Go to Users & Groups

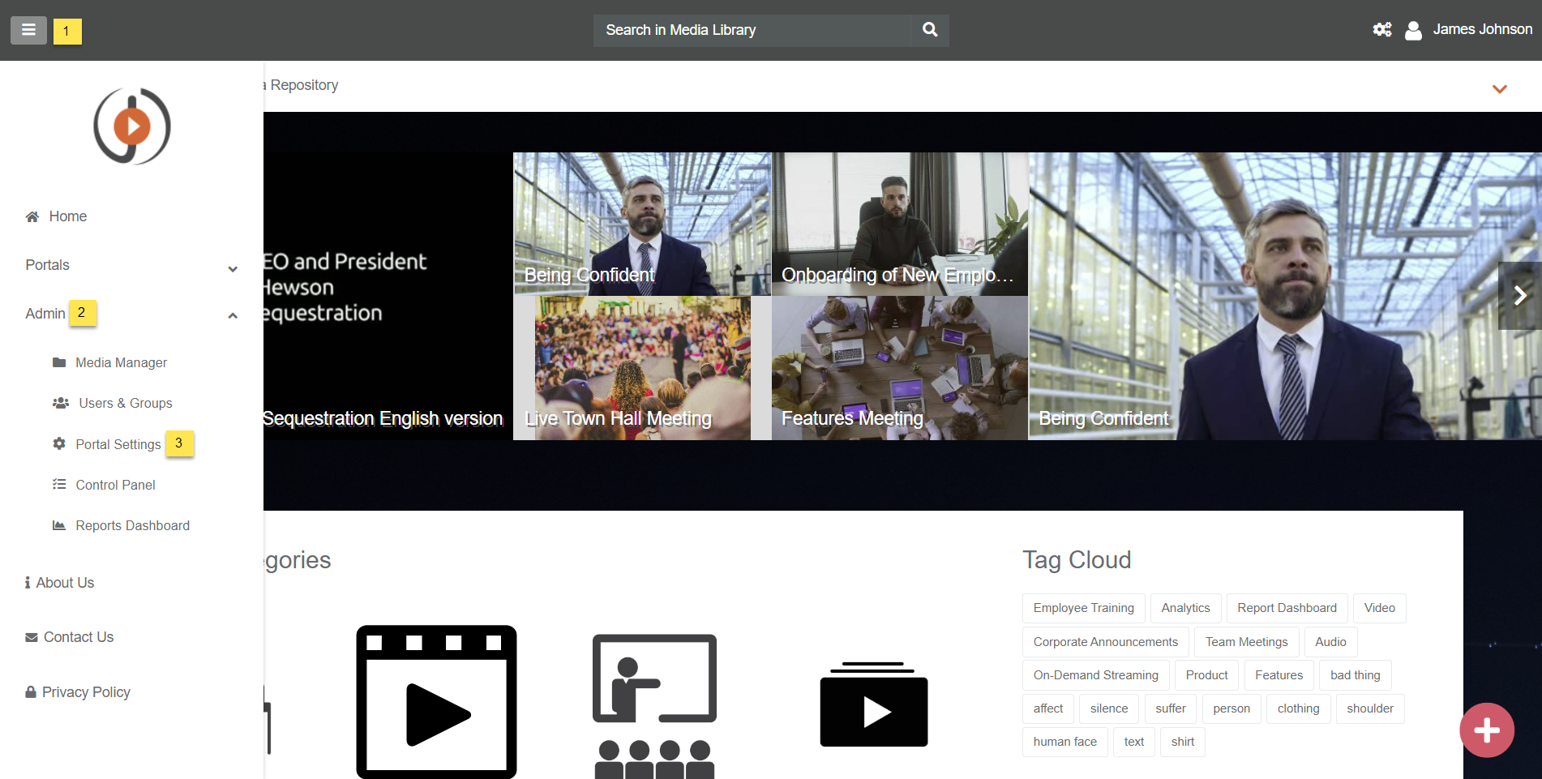click(125, 403)
